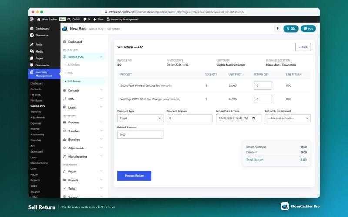The height and width of the screenshot is (217, 348).
Task: Click the browser address bar URL
Action: click(176, 12)
